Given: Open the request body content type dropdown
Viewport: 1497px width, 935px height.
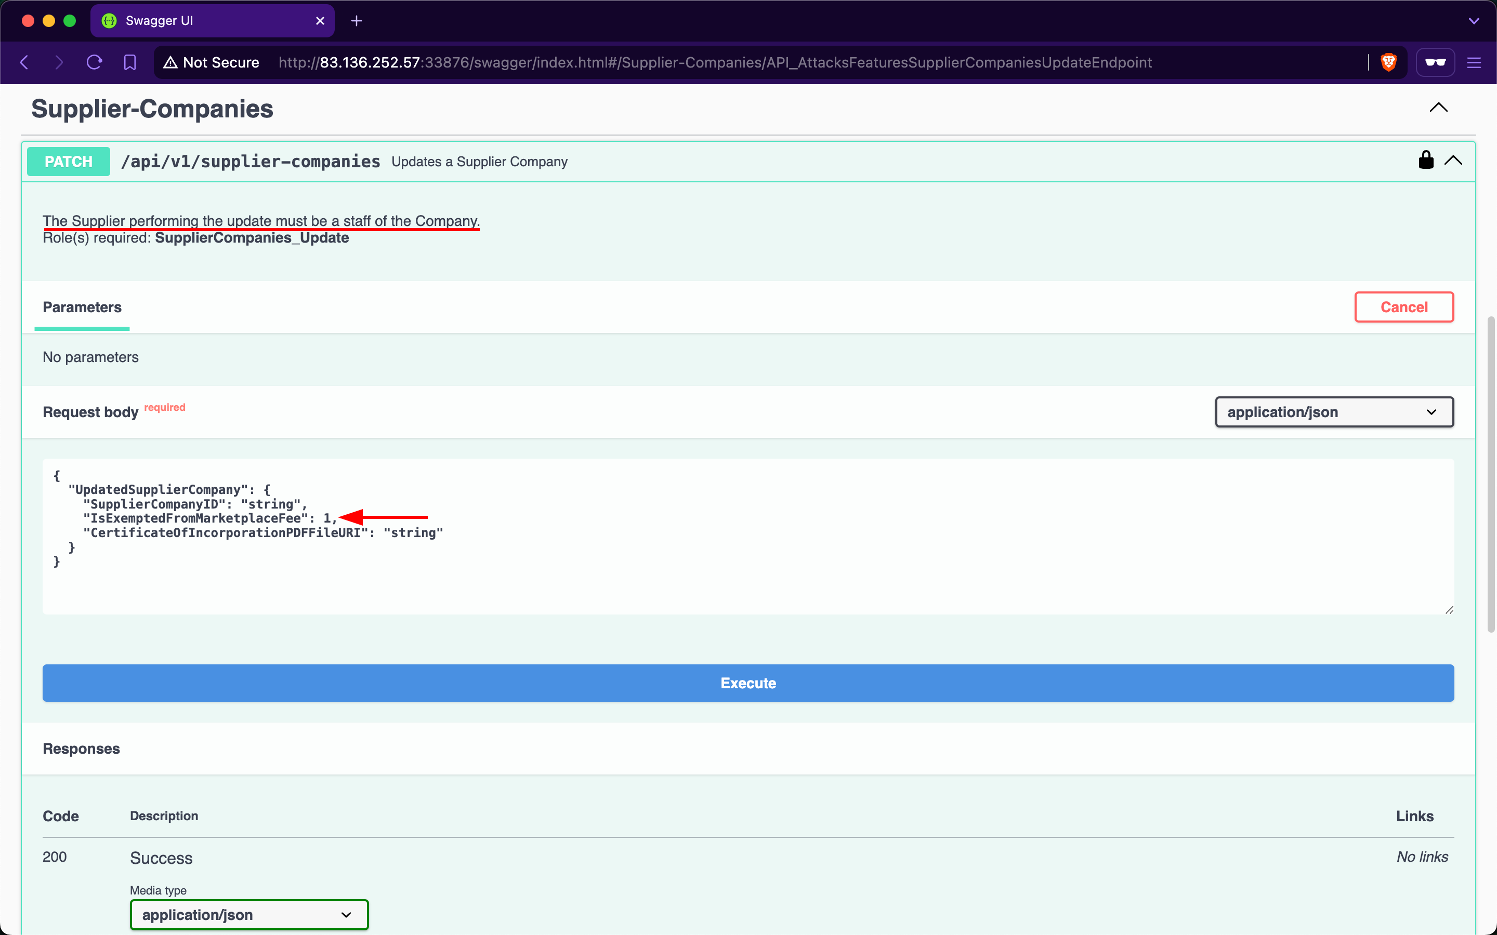Looking at the screenshot, I should point(1334,412).
